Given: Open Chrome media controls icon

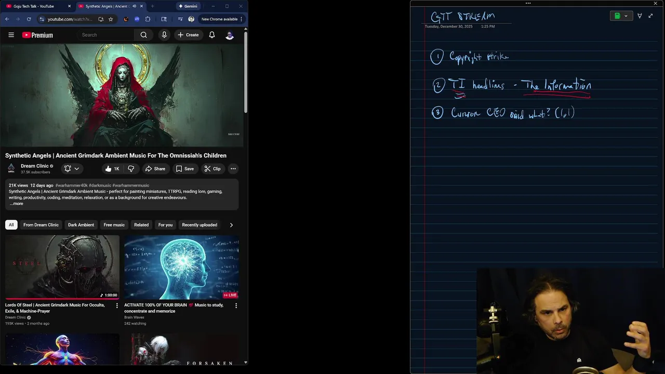Looking at the screenshot, I should [x=180, y=19].
